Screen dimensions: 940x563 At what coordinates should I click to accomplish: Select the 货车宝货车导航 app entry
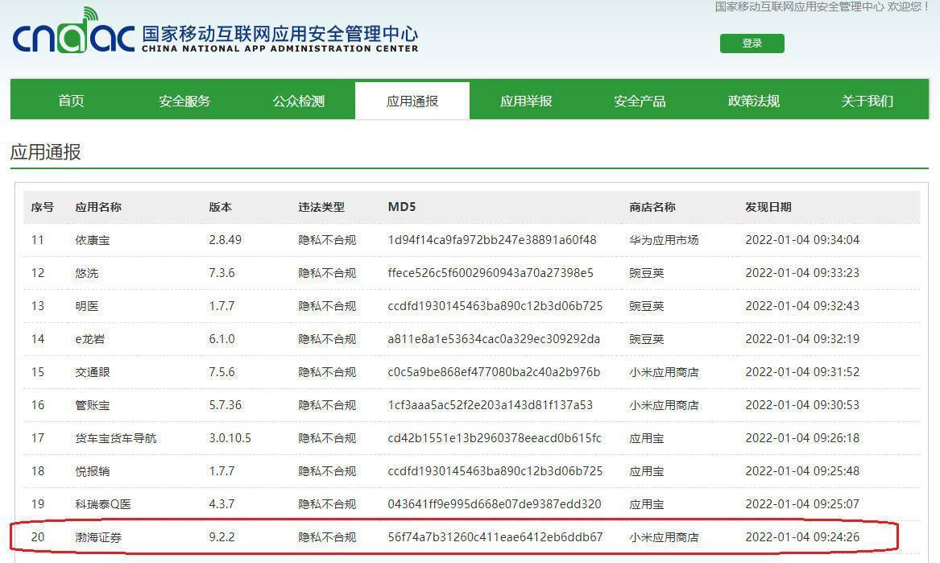point(116,438)
